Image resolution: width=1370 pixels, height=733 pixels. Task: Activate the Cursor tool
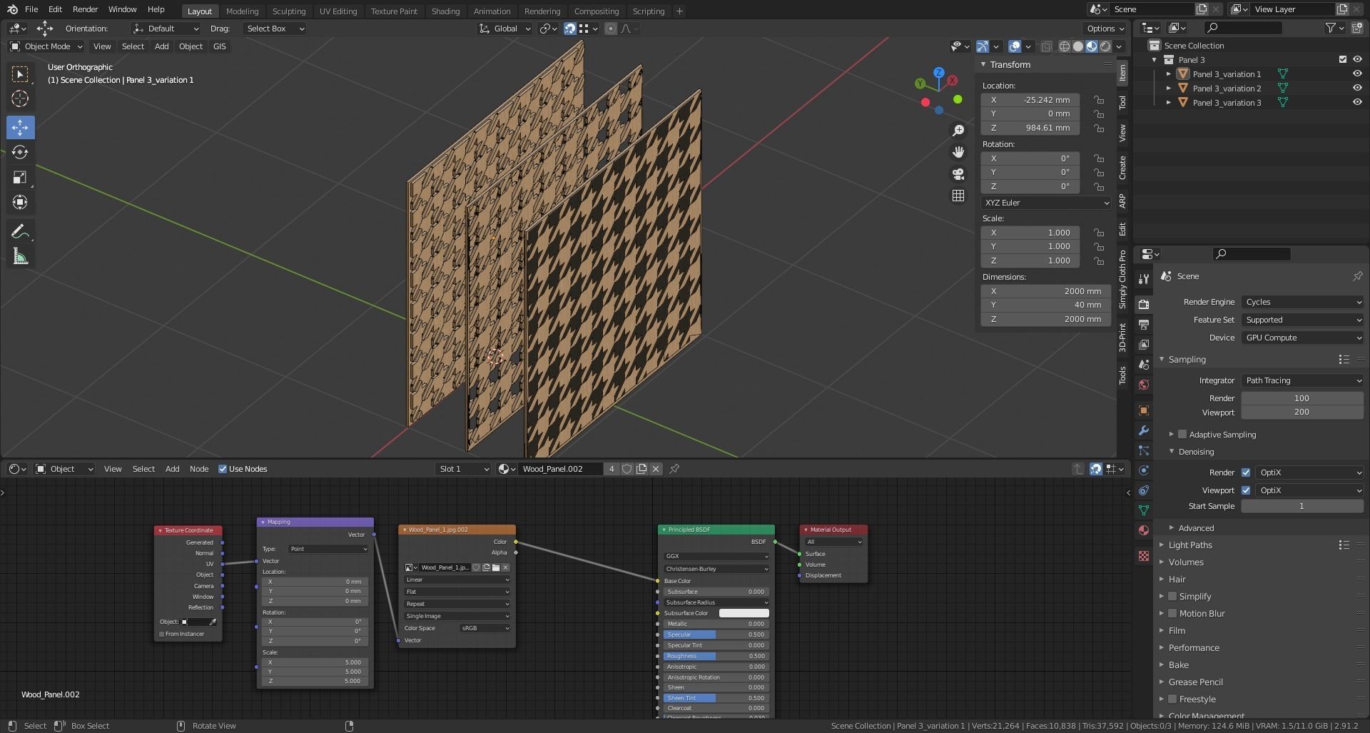[x=20, y=99]
